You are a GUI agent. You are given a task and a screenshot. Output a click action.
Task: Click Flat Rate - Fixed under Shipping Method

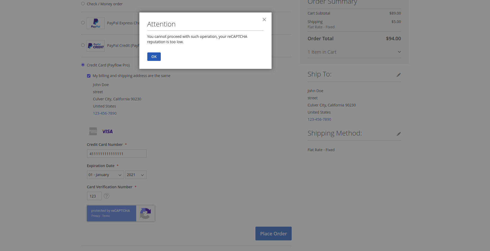(x=321, y=150)
